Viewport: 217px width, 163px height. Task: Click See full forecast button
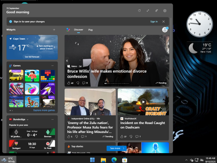32,57
